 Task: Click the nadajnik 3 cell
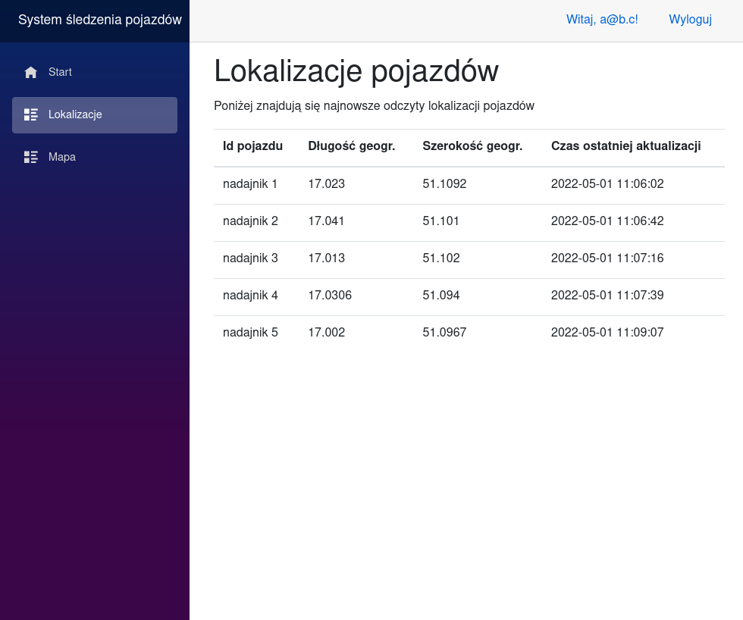pyautogui.click(x=250, y=258)
